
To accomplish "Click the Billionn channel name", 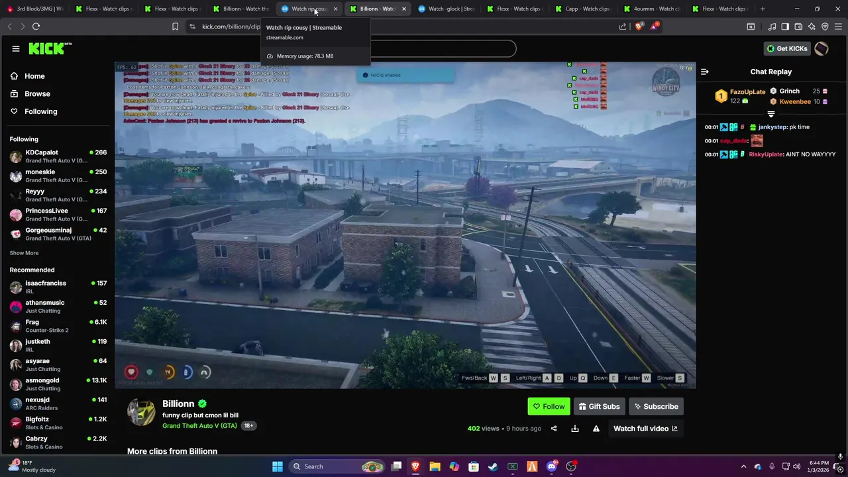I will [x=178, y=403].
